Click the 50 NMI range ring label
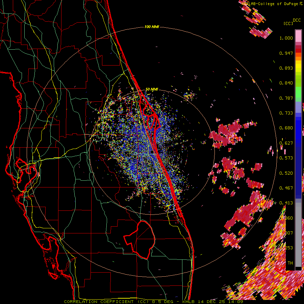Image resolution: width=304 pixels, height=304 pixels. point(152,90)
